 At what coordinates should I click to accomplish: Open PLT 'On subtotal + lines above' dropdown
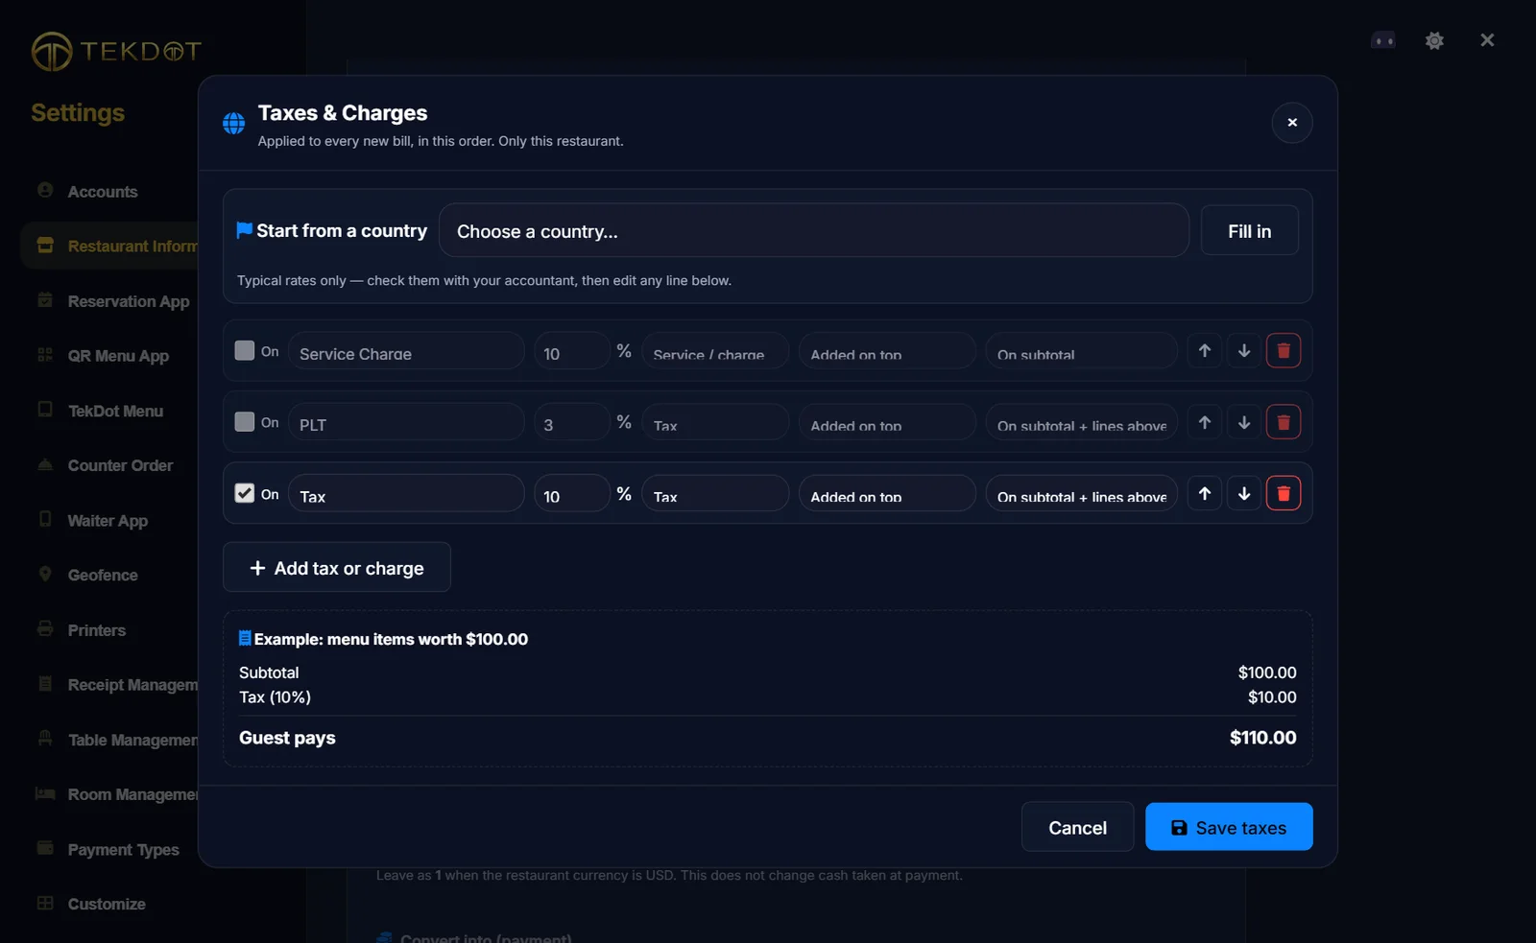coord(1081,422)
